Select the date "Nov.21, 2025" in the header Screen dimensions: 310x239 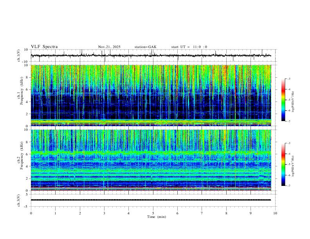tap(109, 47)
